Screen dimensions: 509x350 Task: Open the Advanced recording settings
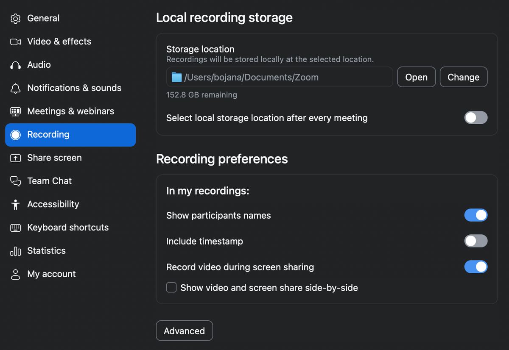[184, 331]
